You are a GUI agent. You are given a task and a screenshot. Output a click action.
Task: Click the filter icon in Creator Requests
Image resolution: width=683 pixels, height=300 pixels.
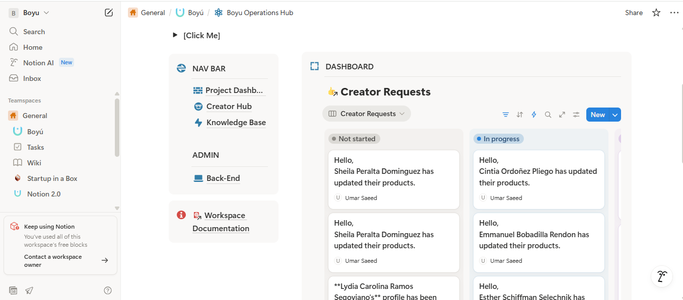tap(506, 115)
